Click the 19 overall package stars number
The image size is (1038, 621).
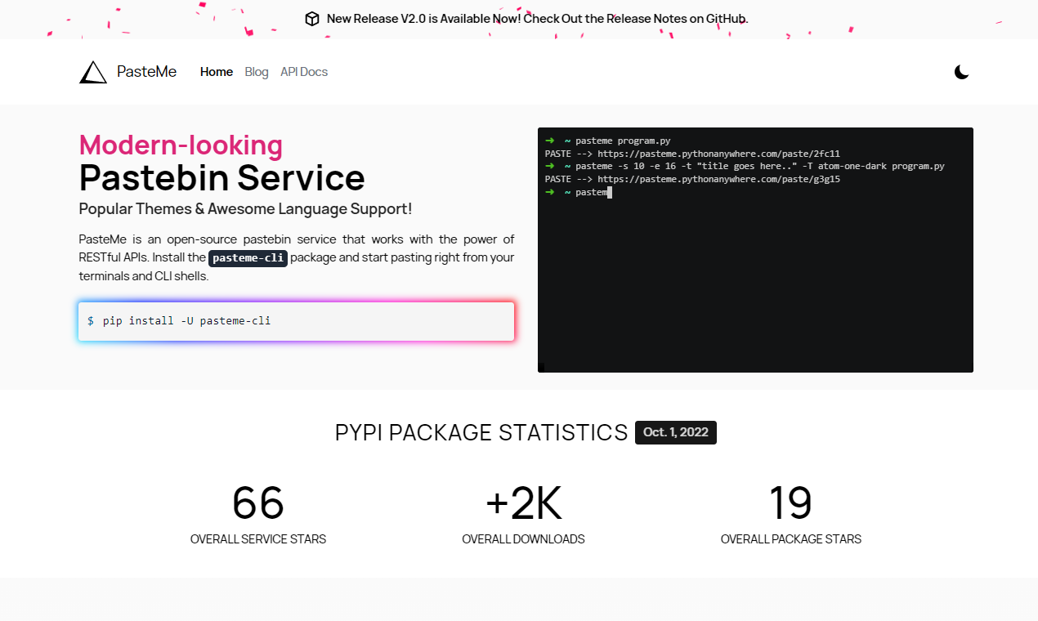pos(790,503)
